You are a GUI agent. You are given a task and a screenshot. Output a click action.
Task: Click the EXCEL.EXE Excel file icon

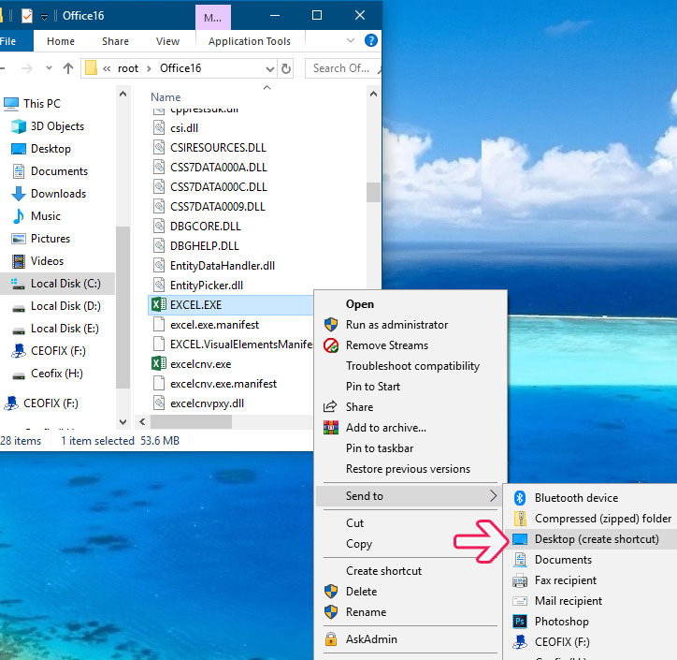click(x=158, y=304)
